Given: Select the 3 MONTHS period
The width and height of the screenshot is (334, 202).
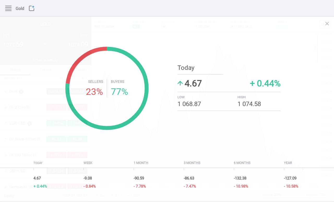Looking at the screenshot, I should [x=192, y=163].
